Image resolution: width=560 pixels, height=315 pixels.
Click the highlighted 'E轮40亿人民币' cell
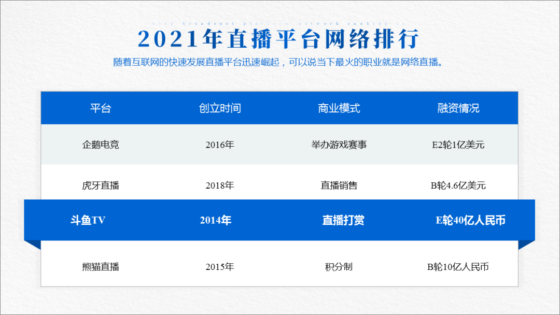click(471, 220)
